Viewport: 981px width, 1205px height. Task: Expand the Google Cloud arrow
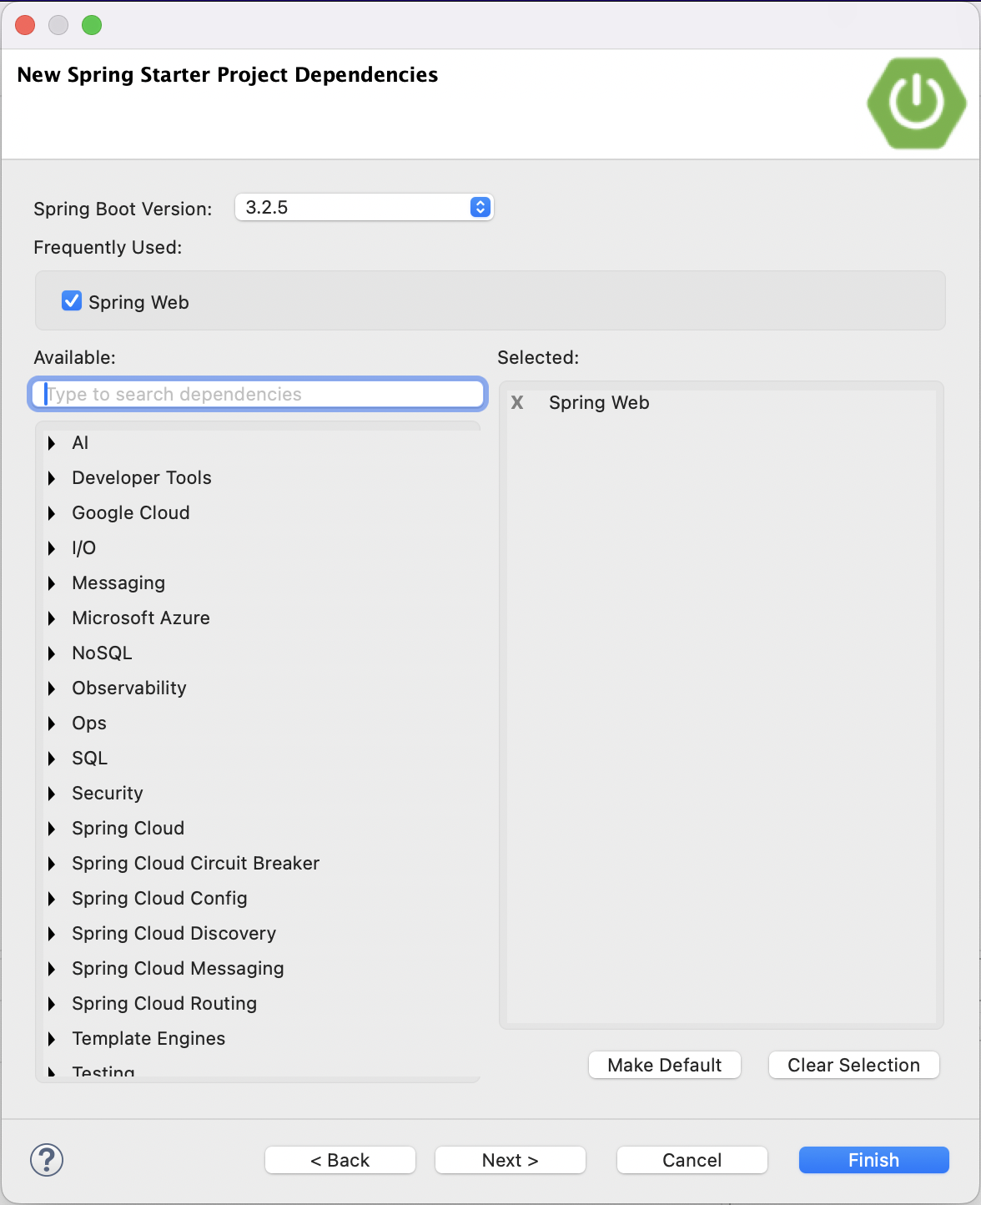[x=52, y=513]
